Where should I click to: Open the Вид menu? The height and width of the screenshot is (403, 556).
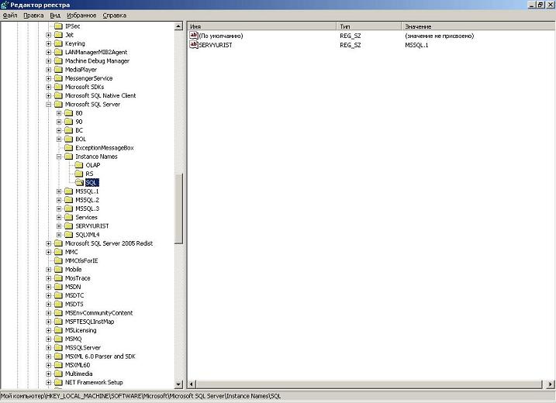click(55, 15)
